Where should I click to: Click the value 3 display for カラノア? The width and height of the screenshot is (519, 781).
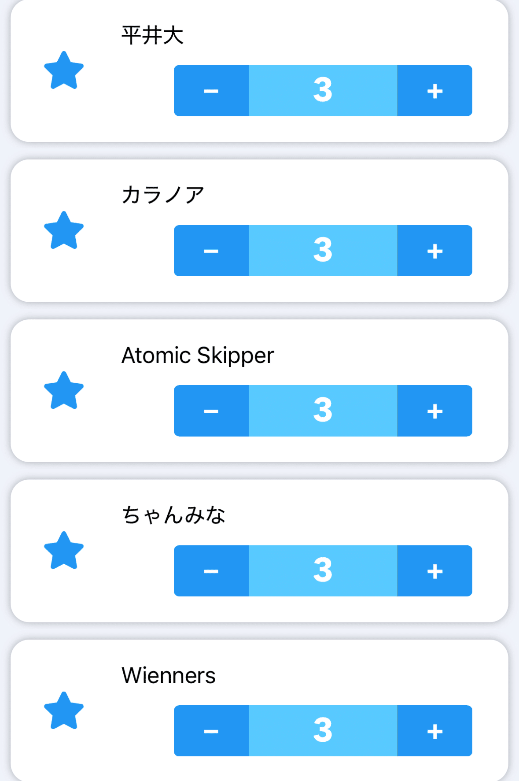(x=323, y=251)
